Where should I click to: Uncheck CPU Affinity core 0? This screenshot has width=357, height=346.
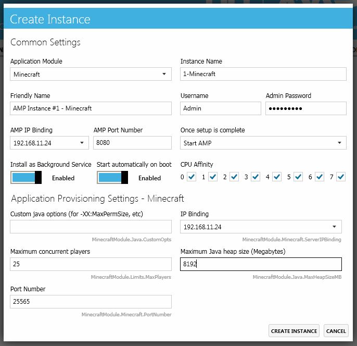click(x=192, y=177)
